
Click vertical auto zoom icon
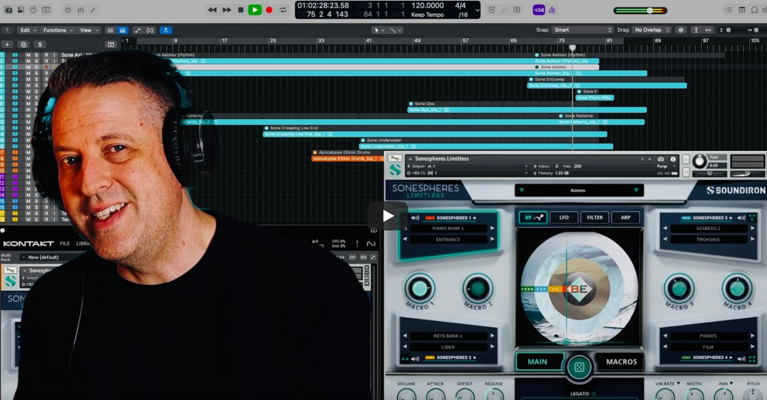point(696,30)
